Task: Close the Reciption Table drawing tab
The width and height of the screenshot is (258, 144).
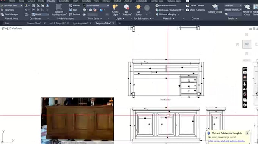Action: [x=113, y=24]
